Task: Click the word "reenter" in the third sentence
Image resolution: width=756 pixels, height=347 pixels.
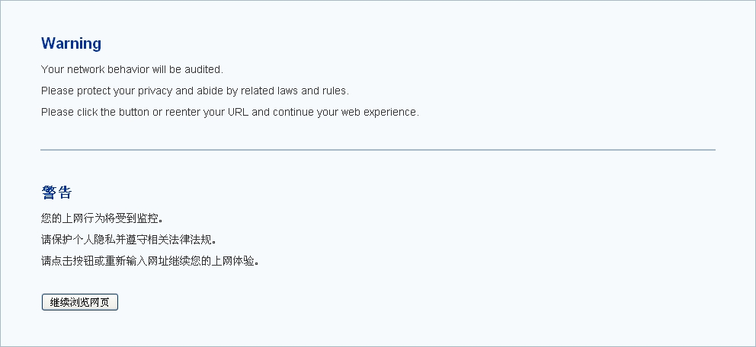Action: click(x=181, y=112)
